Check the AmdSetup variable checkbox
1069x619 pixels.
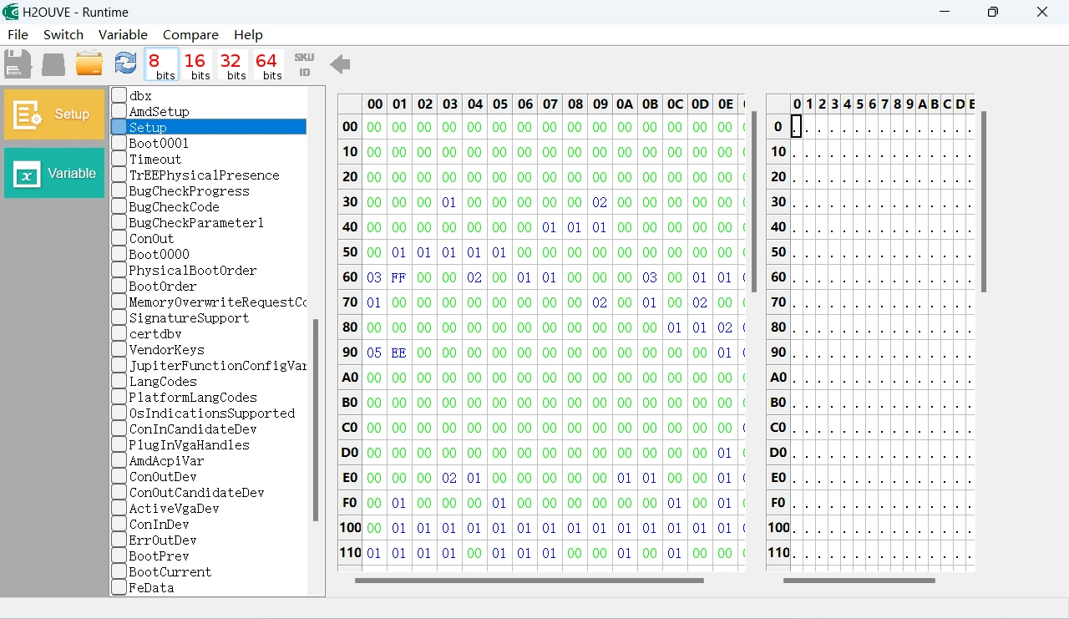pos(119,111)
